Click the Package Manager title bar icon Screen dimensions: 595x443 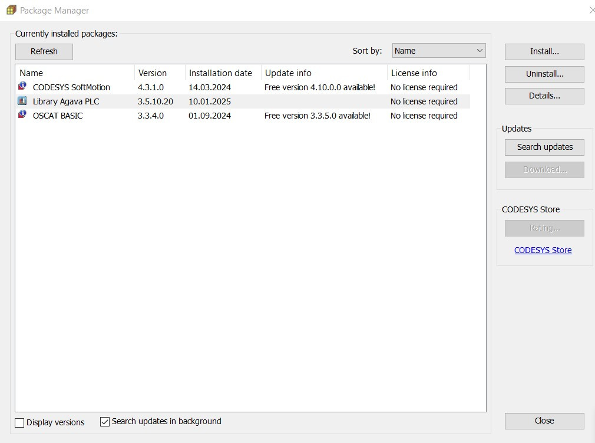point(11,10)
